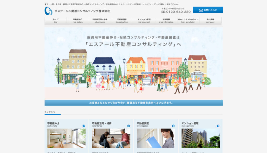Open the トップ navigation item

pos(55,21)
